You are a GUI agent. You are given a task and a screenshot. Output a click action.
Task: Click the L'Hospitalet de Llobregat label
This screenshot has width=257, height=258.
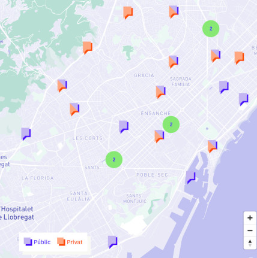pyautogui.click(x=17, y=213)
